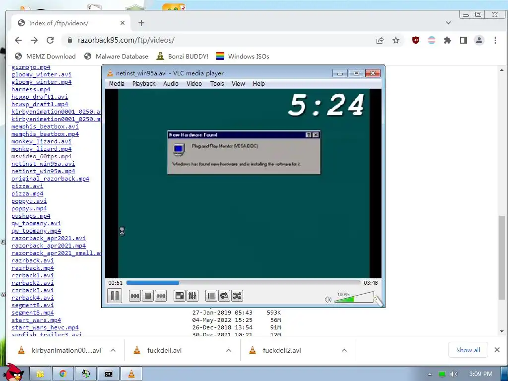Bookmark this page star
The width and height of the screenshot is (508, 381).
coord(396,40)
